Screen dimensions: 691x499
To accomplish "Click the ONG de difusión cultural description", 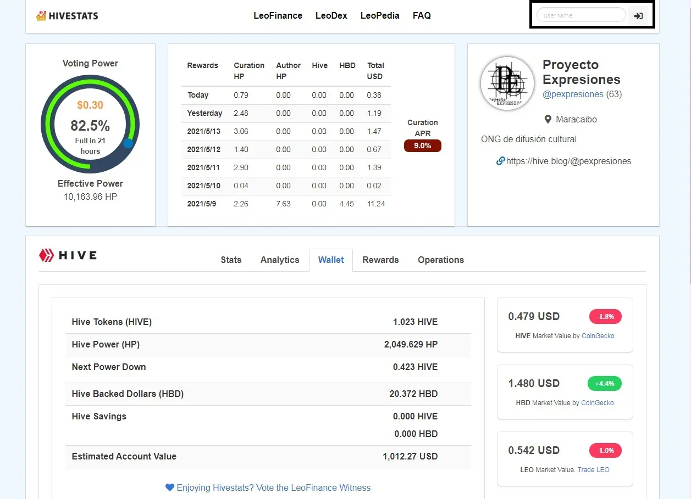I will point(529,139).
